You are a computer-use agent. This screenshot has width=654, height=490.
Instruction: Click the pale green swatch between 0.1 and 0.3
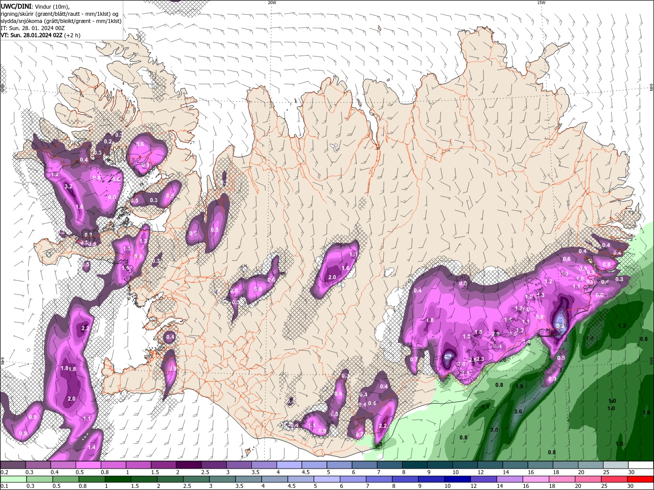[13, 479]
